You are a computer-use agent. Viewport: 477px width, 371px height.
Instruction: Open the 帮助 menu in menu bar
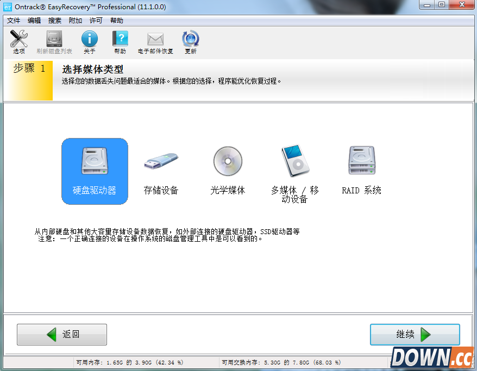[x=115, y=20]
